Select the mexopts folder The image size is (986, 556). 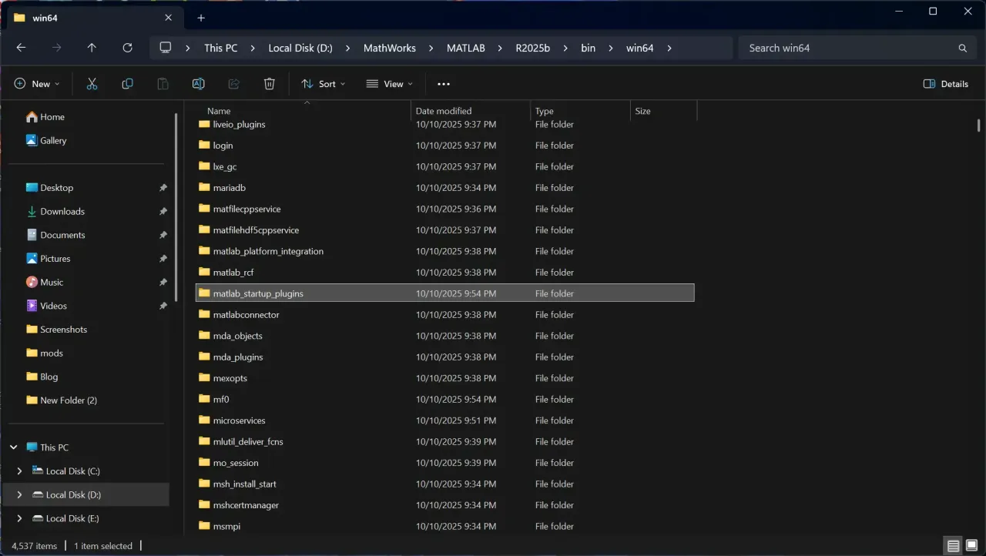[445, 378]
